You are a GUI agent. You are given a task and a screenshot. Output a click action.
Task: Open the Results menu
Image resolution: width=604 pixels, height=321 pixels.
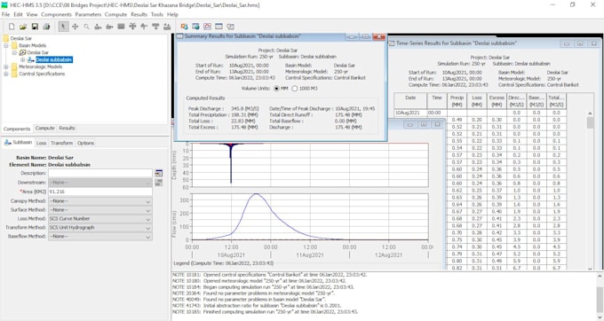tap(139, 14)
